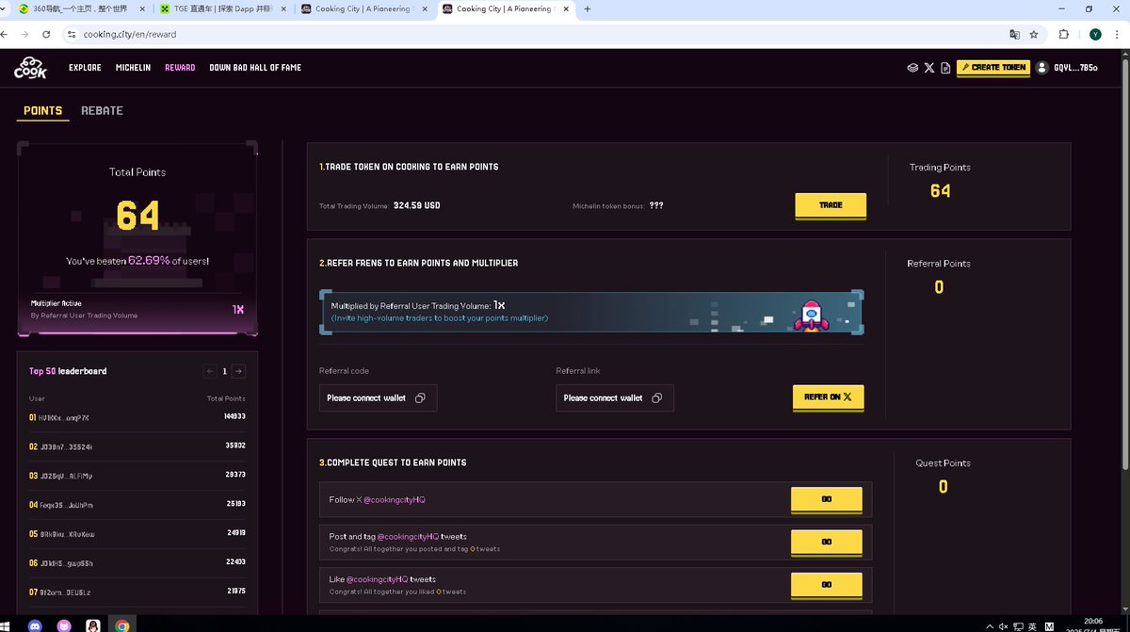Open the stacked layers icon in header
Screen dimensions: 1130x632
coord(912,68)
